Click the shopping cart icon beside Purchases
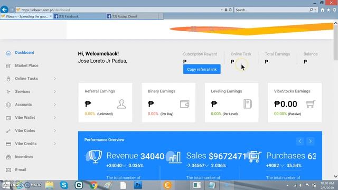Screen dimensions: 338x190 [x=255, y=157]
